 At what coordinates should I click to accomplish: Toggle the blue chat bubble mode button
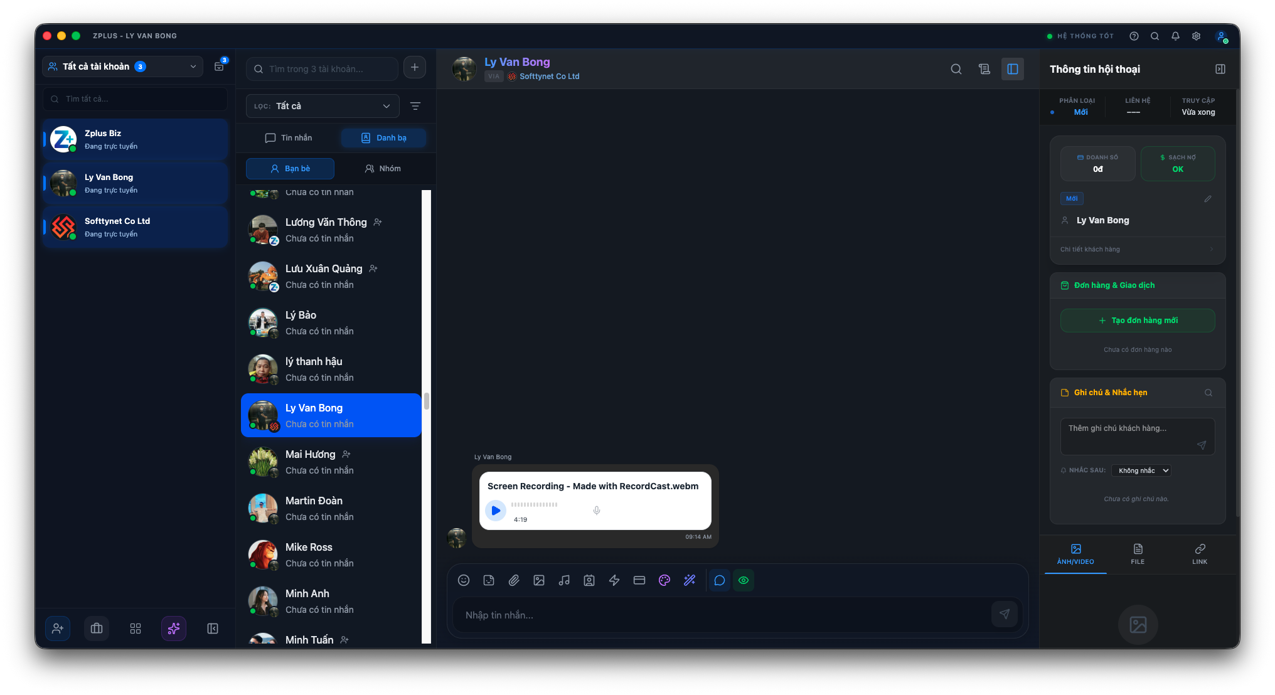pyautogui.click(x=720, y=580)
